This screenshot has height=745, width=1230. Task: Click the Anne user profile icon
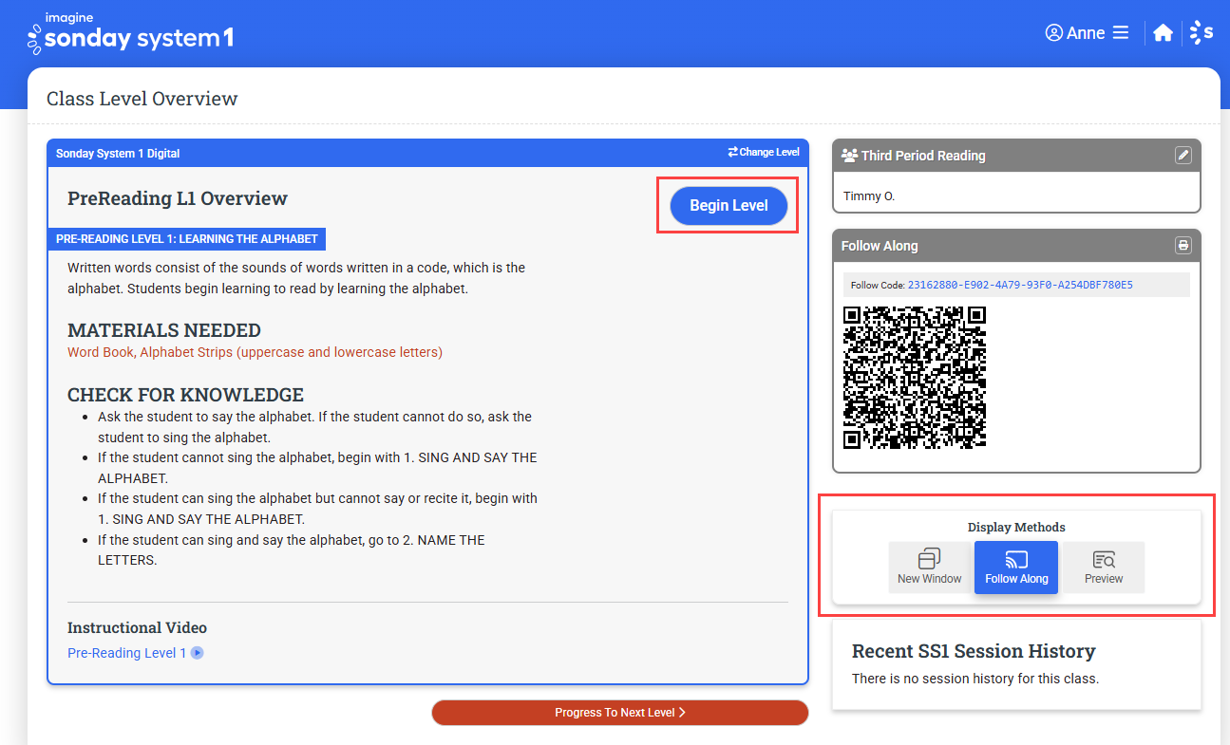tap(1053, 33)
